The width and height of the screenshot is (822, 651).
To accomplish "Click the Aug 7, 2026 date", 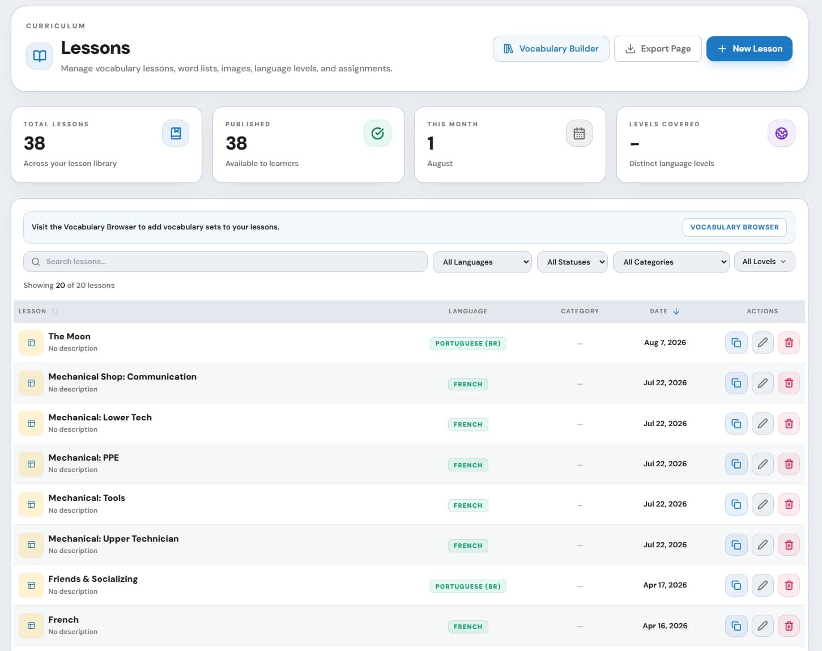I will pyautogui.click(x=665, y=343).
